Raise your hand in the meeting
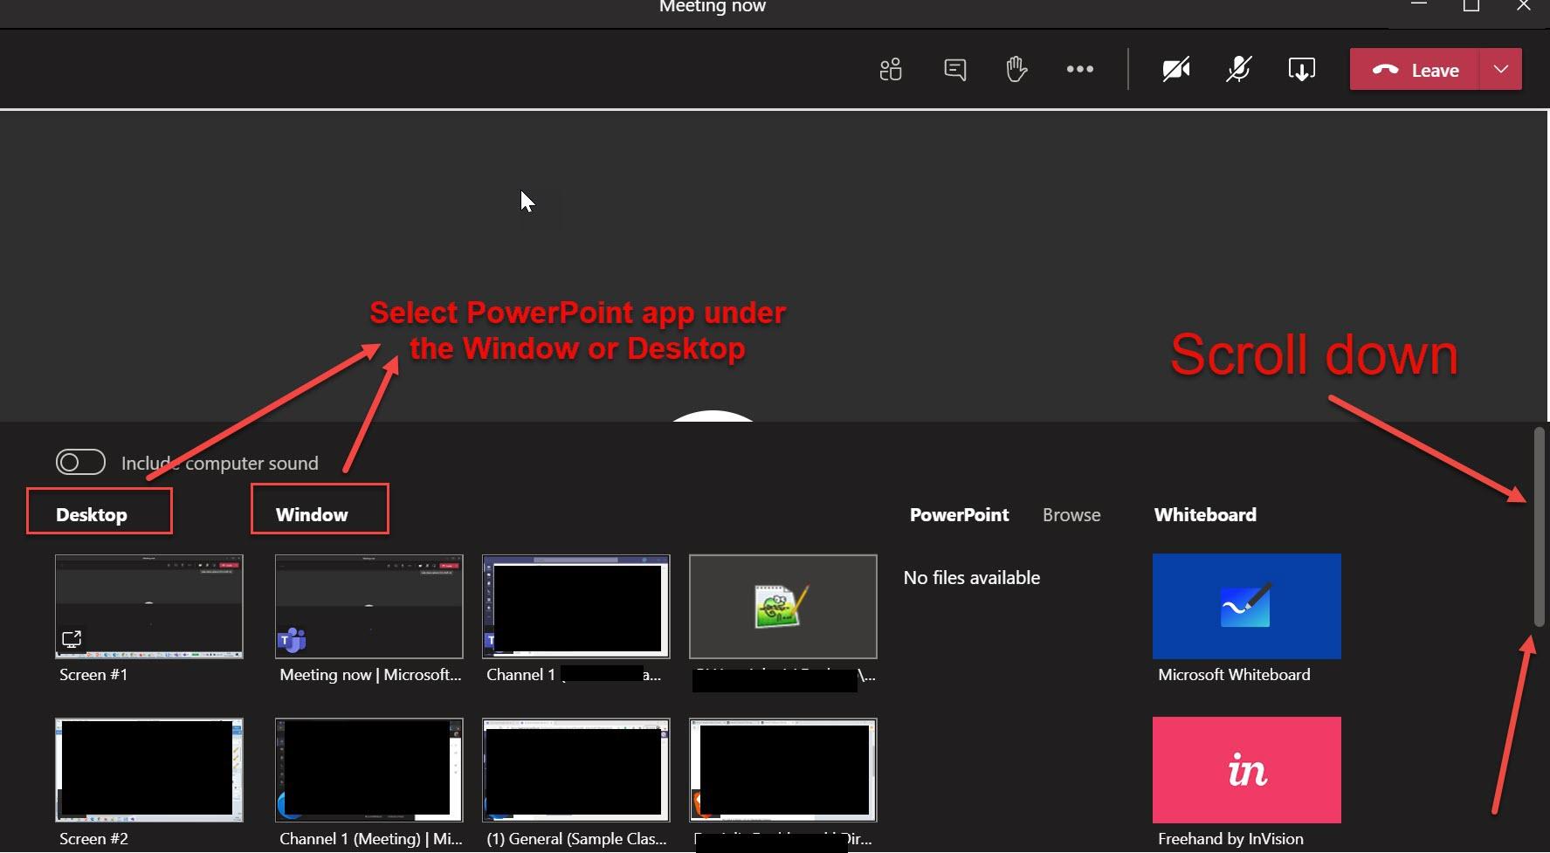 coord(1016,69)
